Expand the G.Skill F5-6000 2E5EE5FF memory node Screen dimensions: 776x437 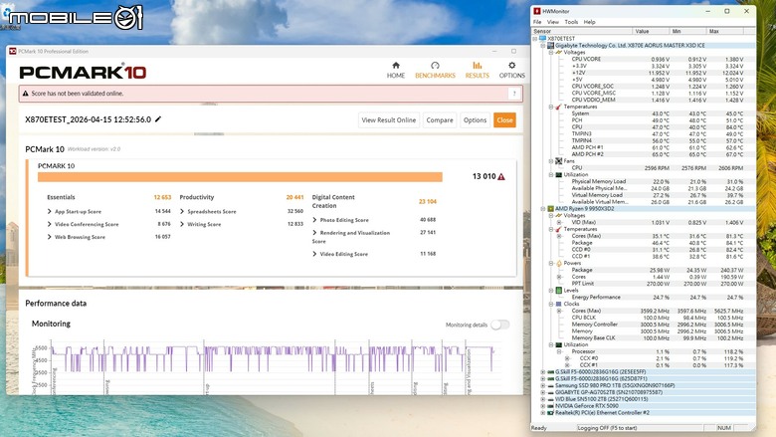[x=543, y=372]
